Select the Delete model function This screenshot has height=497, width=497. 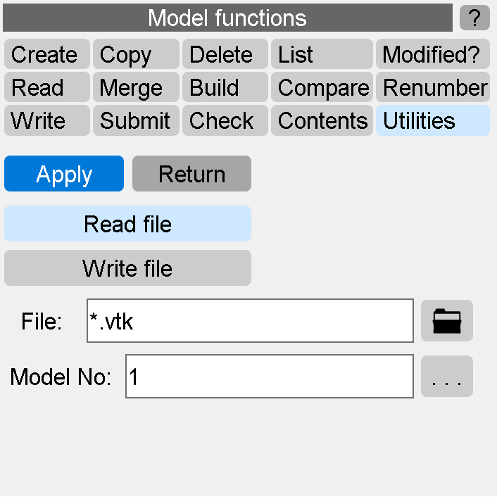point(225,55)
